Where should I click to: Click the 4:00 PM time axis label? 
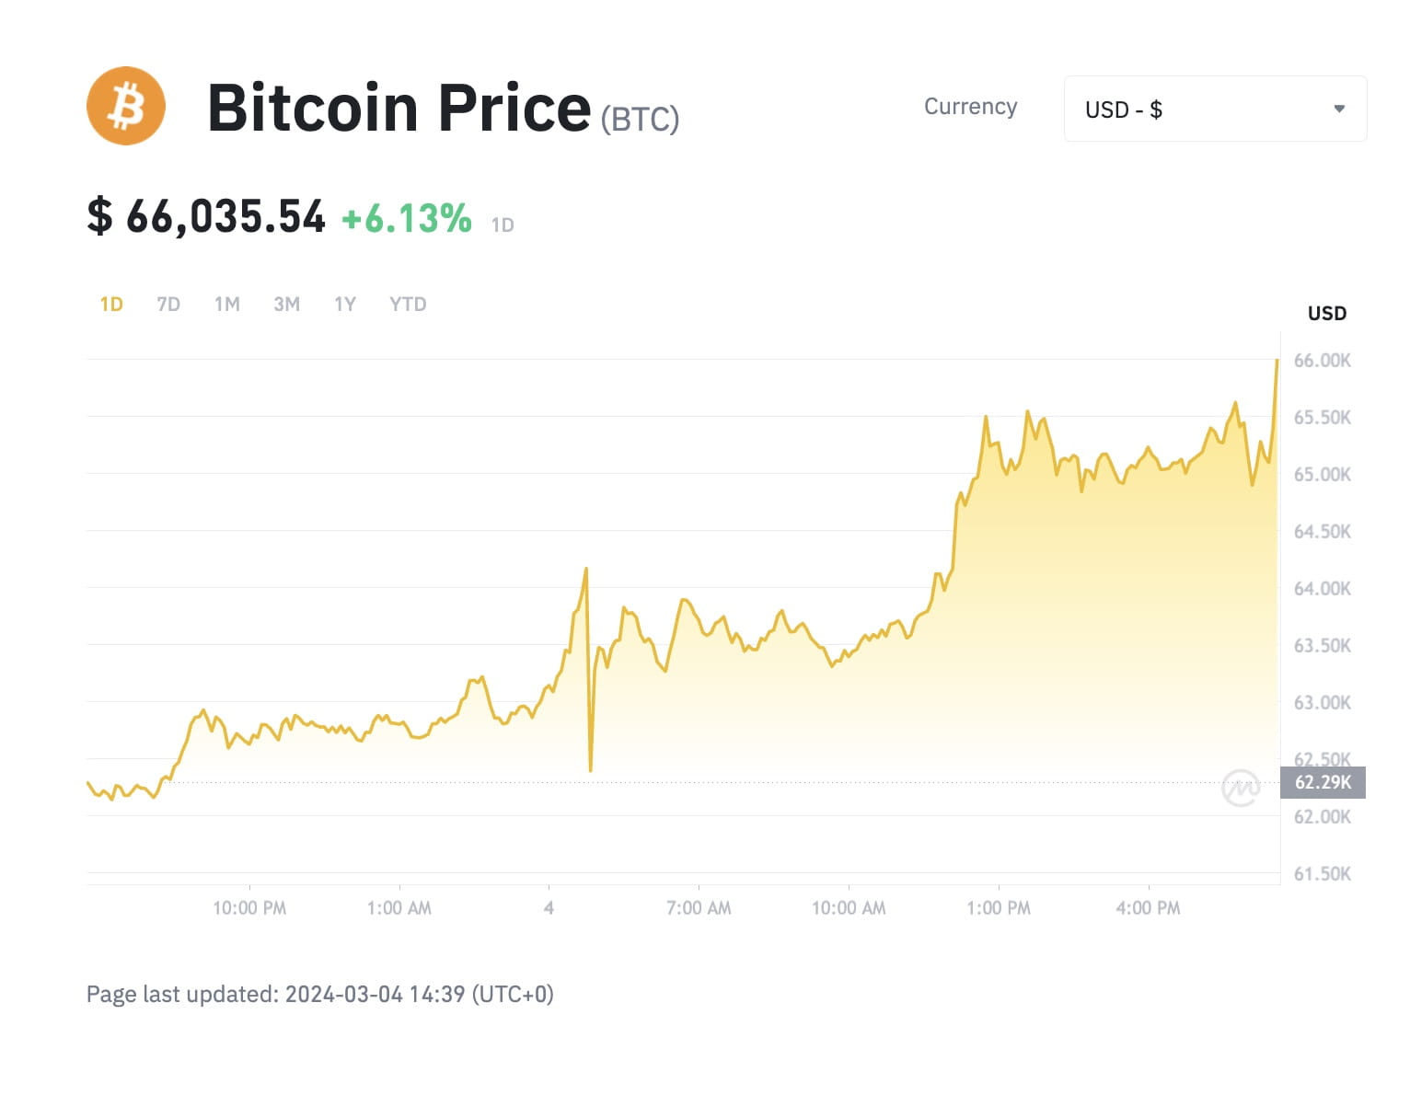pos(1148,908)
